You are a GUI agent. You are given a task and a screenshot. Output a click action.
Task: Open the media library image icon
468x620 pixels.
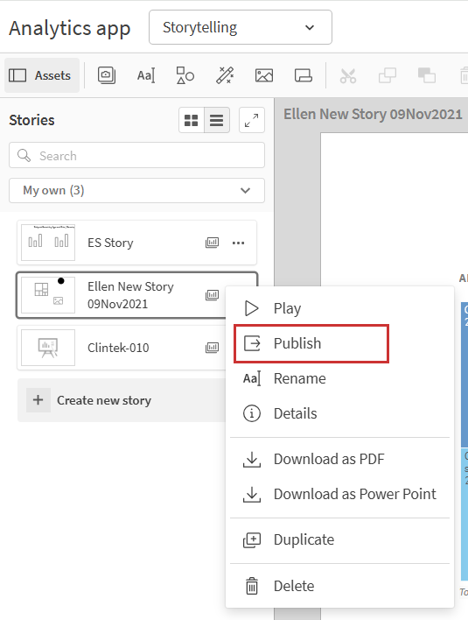[x=264, y=75]
